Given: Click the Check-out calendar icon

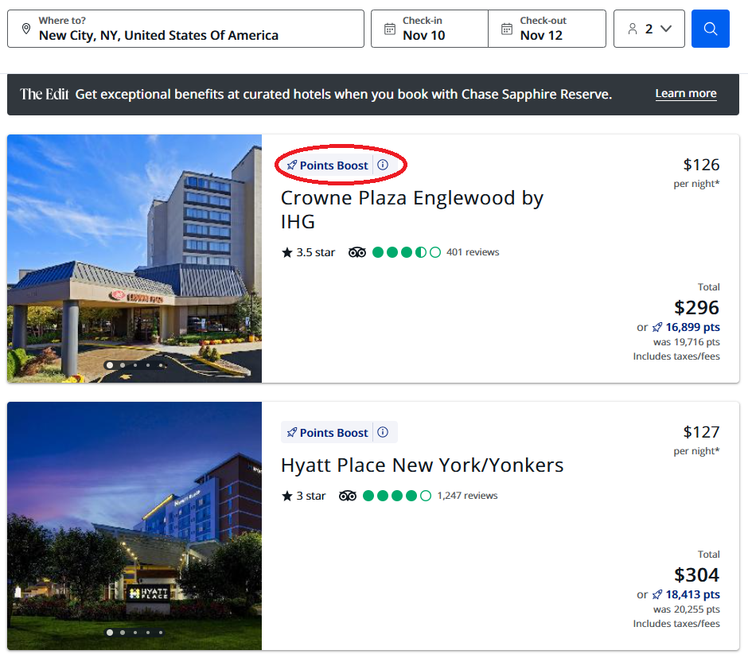Looking at the screenshot, I should coord(507,29).
